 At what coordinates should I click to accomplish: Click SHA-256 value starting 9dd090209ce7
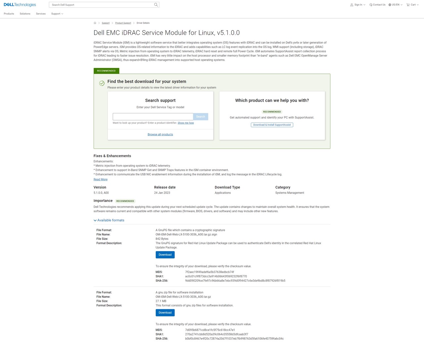tap(235, 281)
